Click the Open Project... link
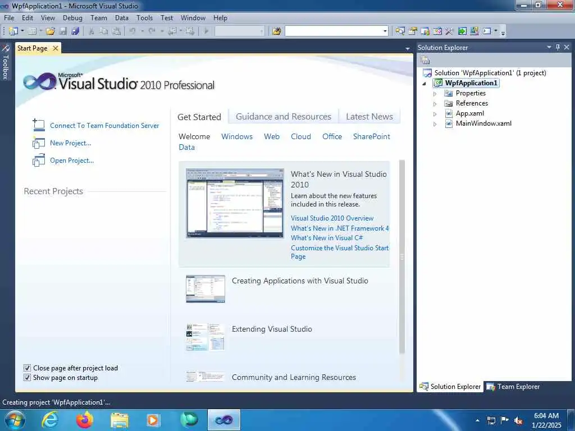The height and width of the screenshot is (431, 575). click(x=72, y=161)
